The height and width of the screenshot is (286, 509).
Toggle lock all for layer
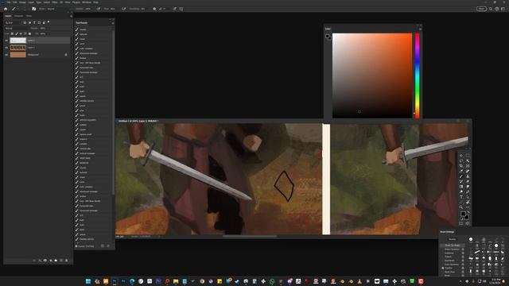(x=29, y=33)
